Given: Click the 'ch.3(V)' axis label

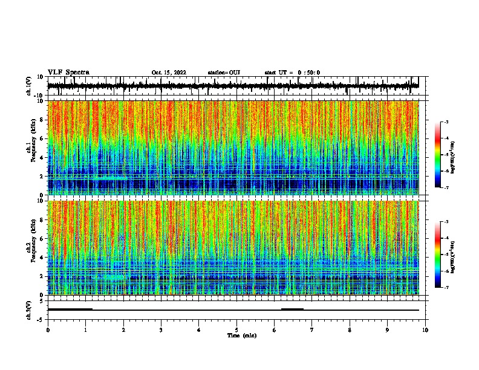Looking at the screenshot, I should click(28, 310).
